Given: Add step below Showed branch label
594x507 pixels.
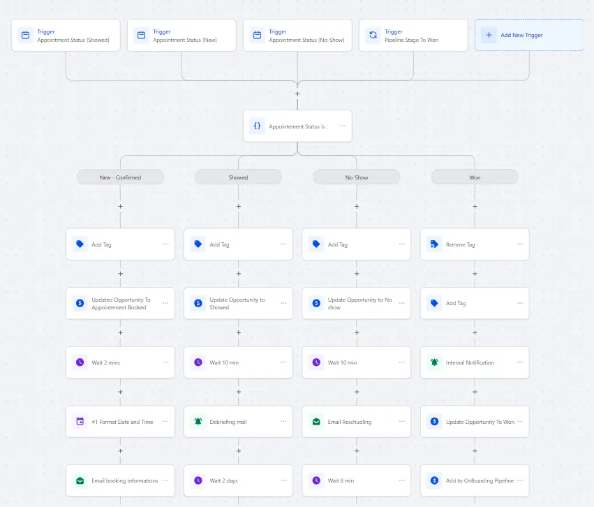Looking at the screenshot, I should point(238,207).
